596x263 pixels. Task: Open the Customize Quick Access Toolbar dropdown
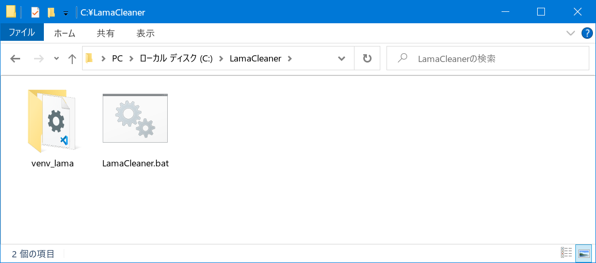(66, 13)
